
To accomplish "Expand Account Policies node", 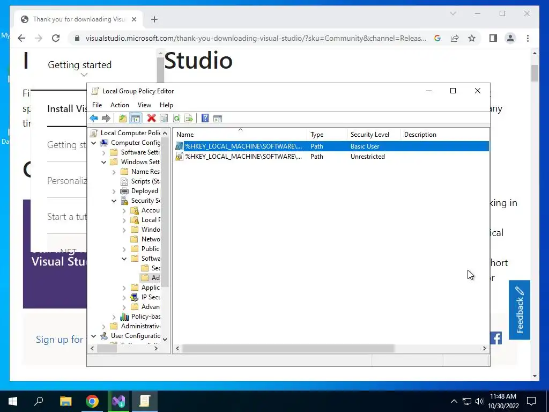I will 124,211.
